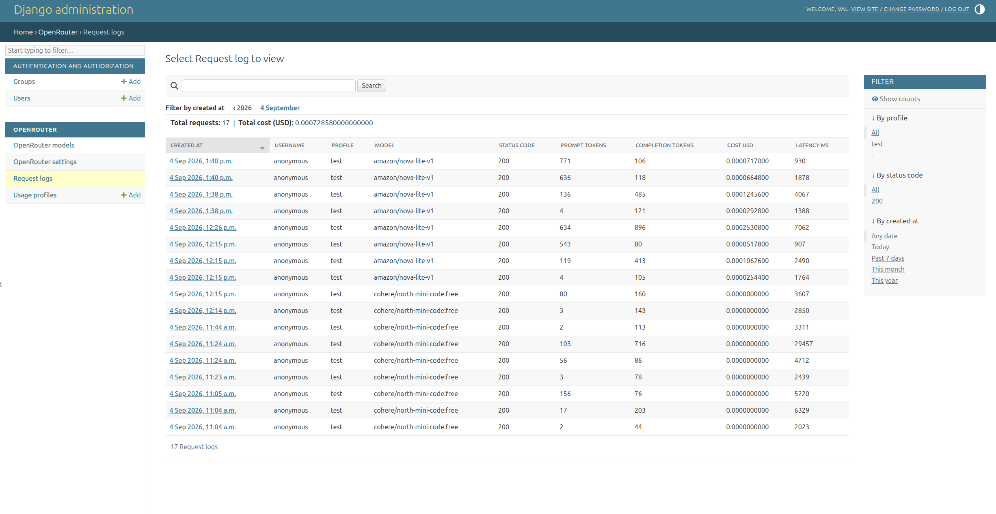Viewport: 996px width, 514px height.
Task: Open the 4 Sep 2026, 11:44 a.m. log
Action: (x=203, y=327)
